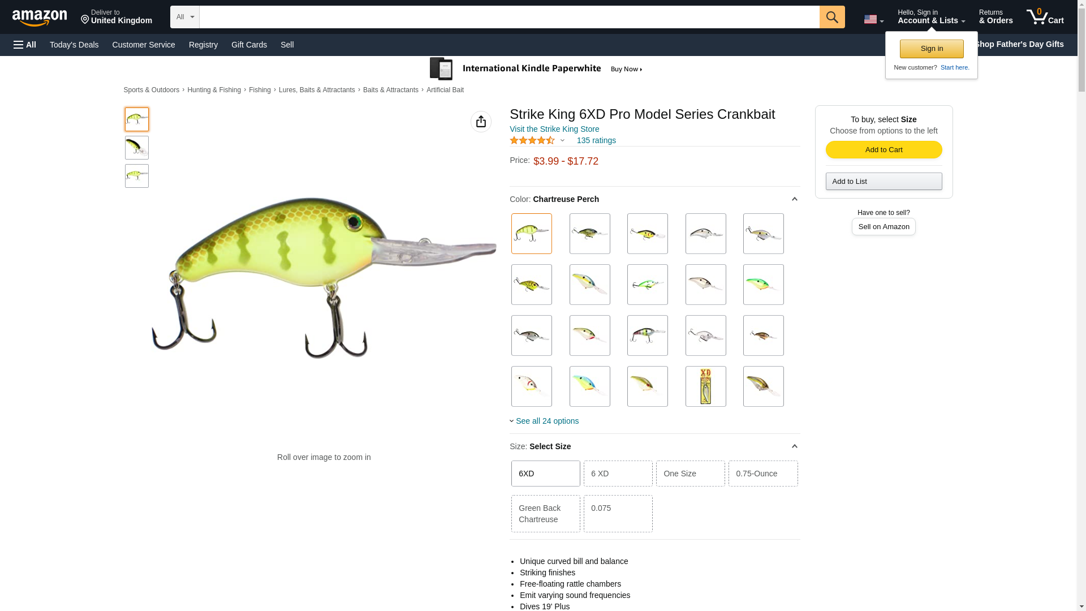Open the All hamburger menu
Image resolution: width=1086 pixels, height=611 pixels.
(x=25, y=45)
